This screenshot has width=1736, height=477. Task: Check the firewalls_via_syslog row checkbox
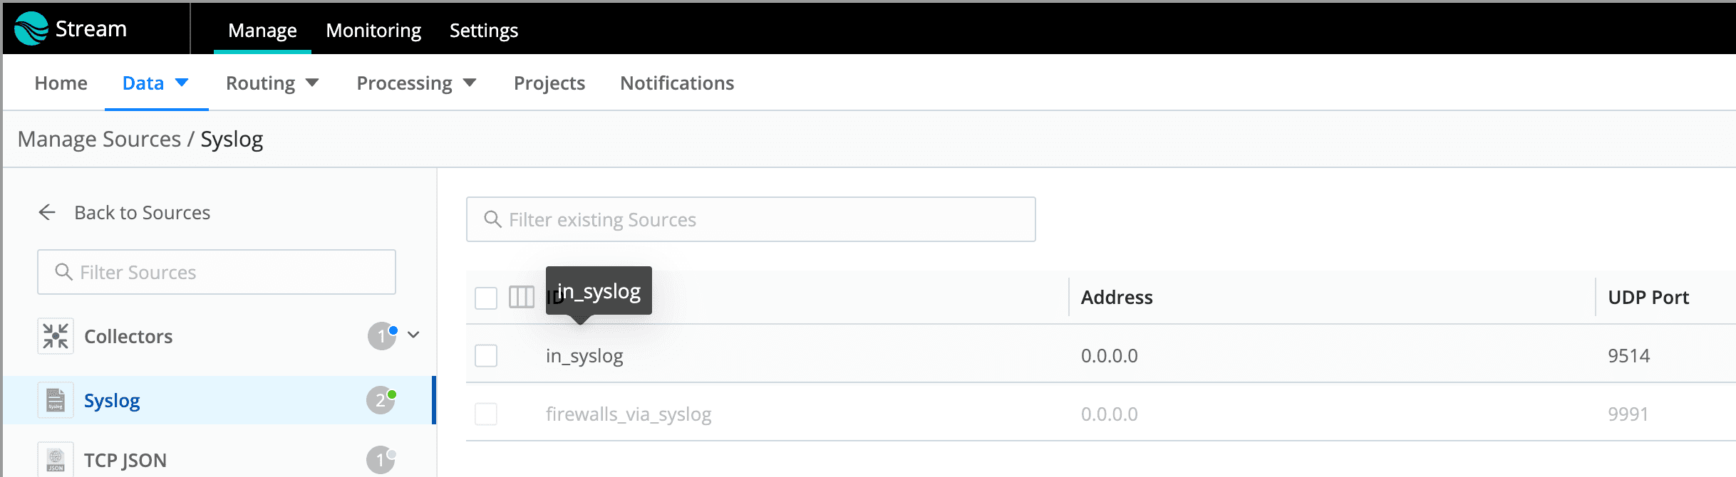coord(486,414)
